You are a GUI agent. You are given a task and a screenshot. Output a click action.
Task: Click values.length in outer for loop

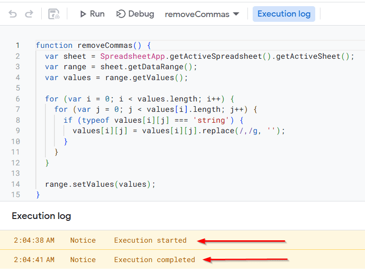click(167, 99)
